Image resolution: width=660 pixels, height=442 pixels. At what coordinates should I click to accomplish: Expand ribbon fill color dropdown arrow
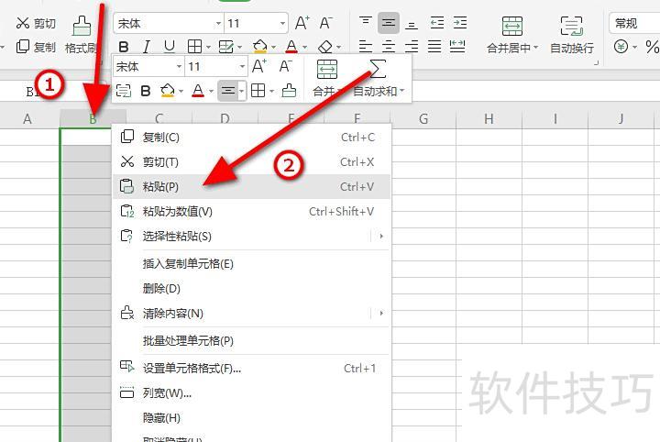tap(273, 47)
